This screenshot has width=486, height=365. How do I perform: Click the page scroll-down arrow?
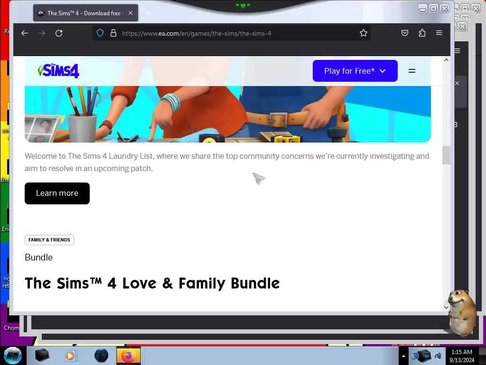pyautogui.click(x=446, y=307)
